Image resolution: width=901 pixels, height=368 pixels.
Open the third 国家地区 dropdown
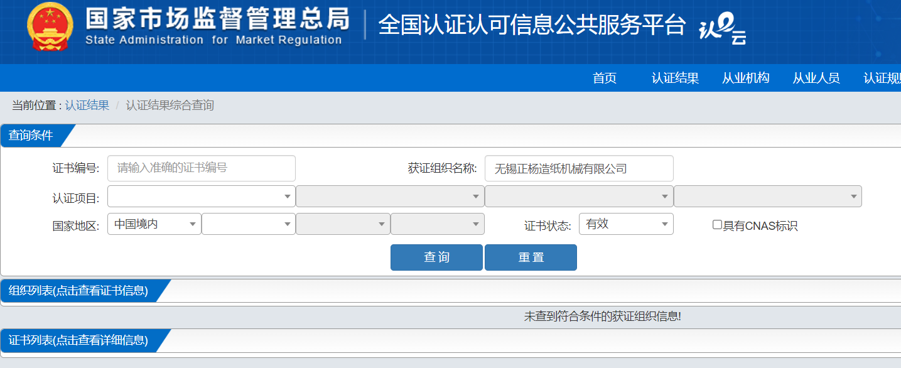click(x=343, y=224)
